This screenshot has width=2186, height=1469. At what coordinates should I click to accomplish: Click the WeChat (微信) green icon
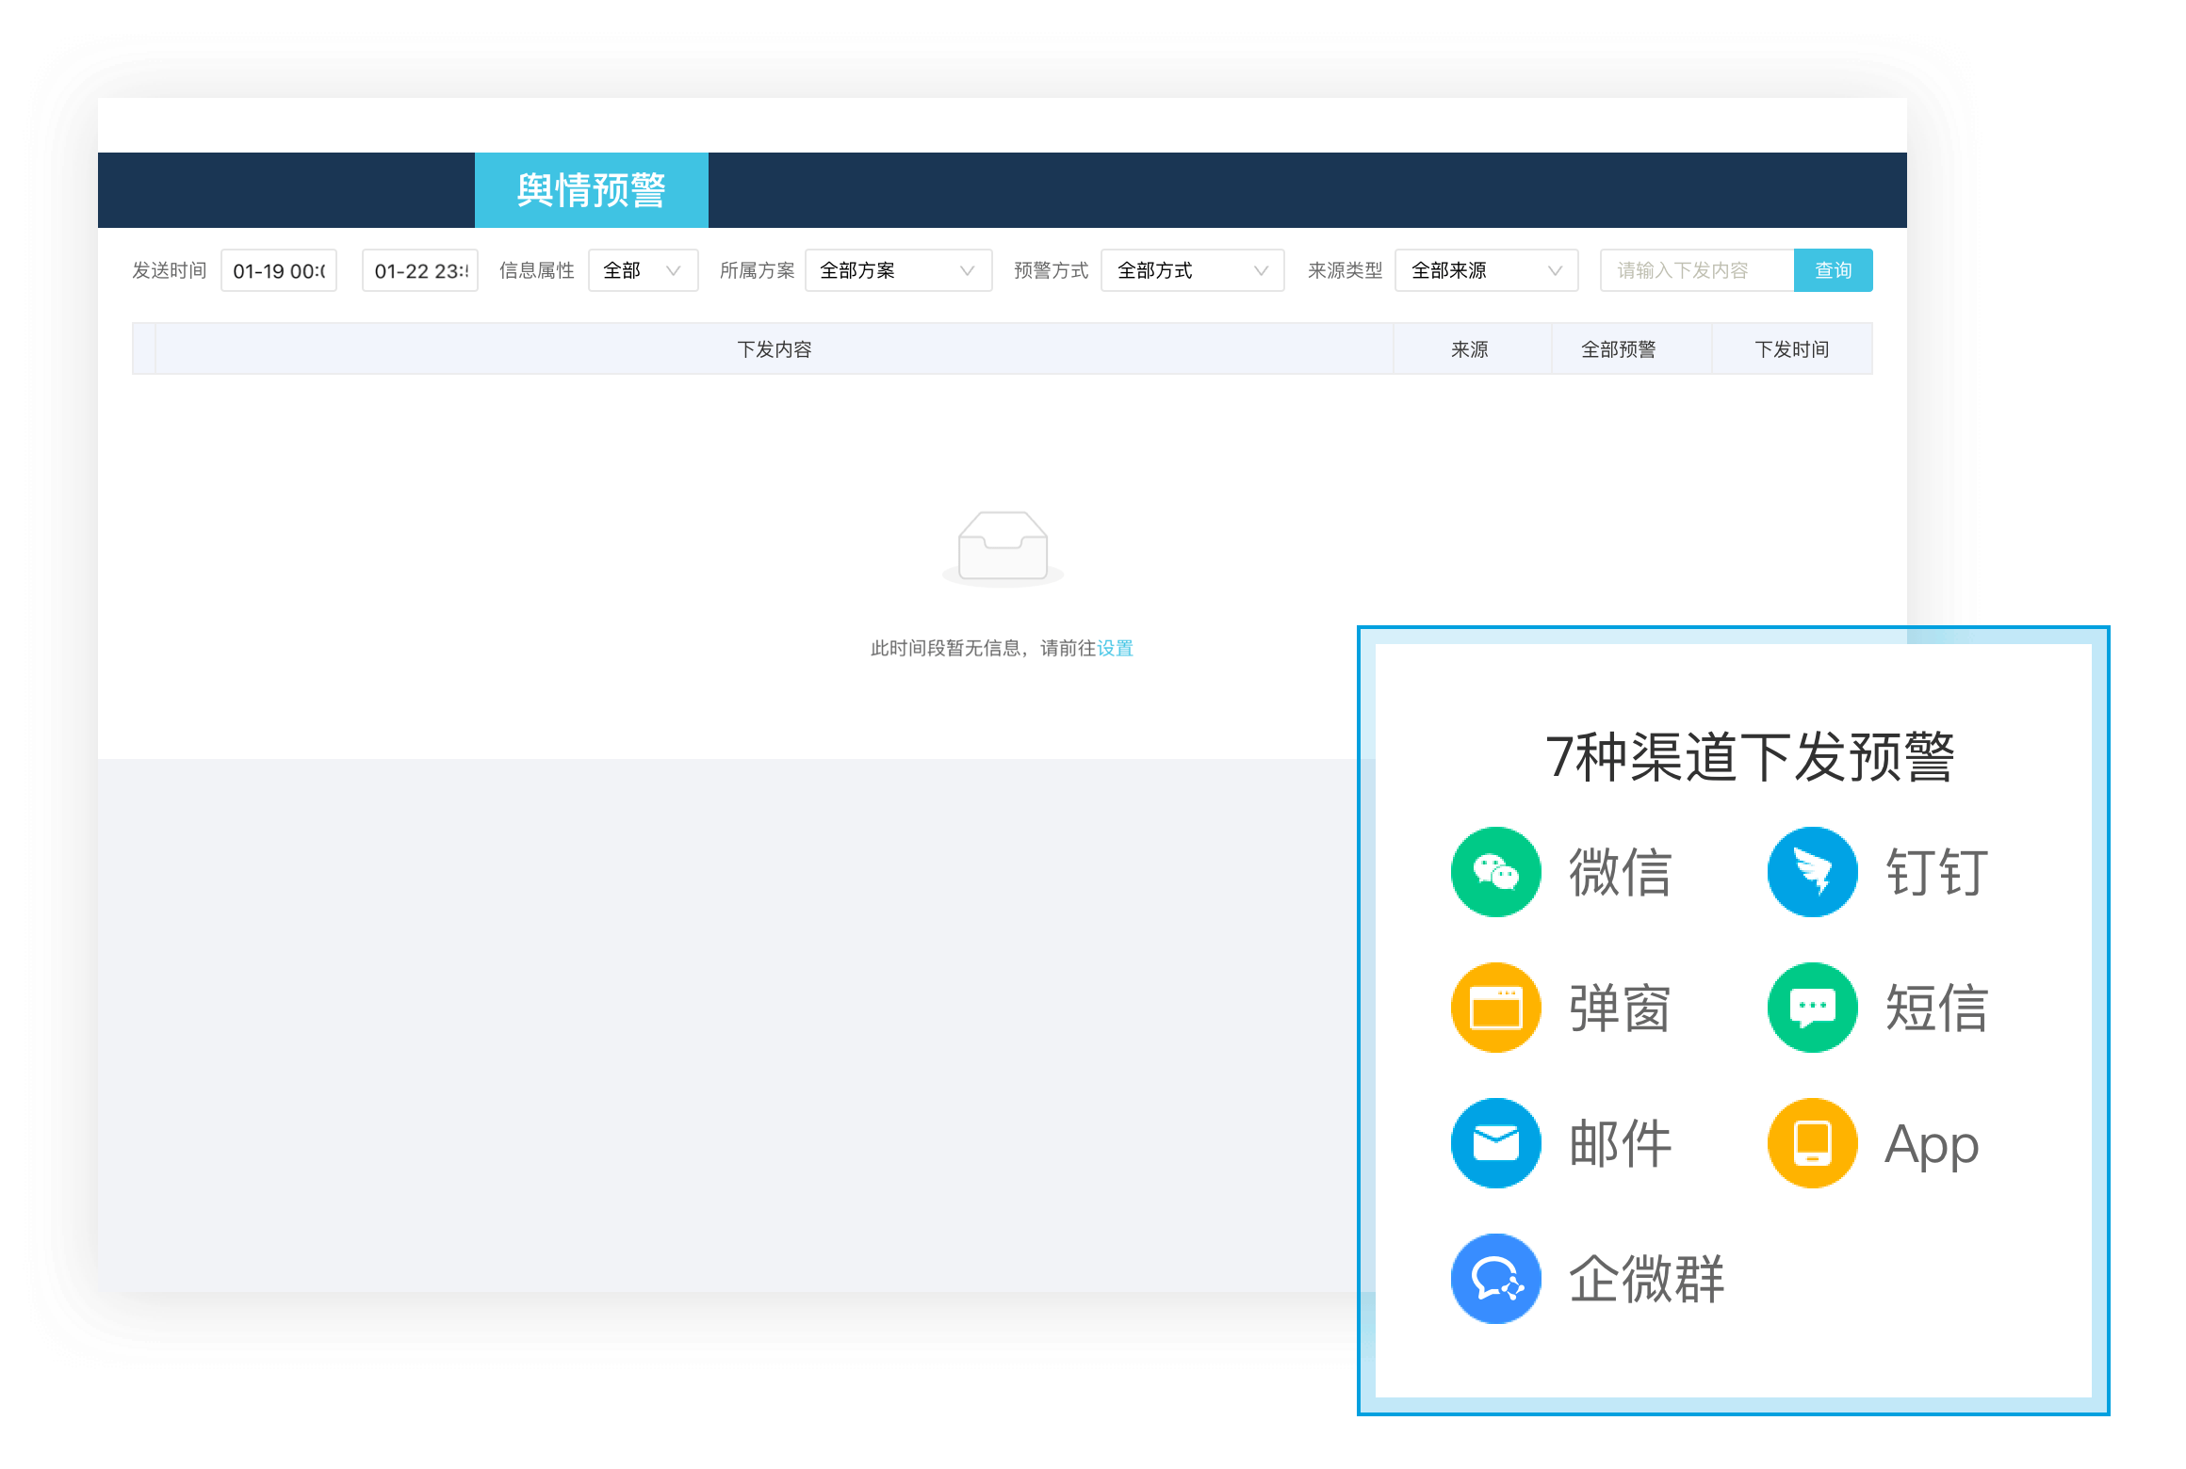pos(1495,871)
